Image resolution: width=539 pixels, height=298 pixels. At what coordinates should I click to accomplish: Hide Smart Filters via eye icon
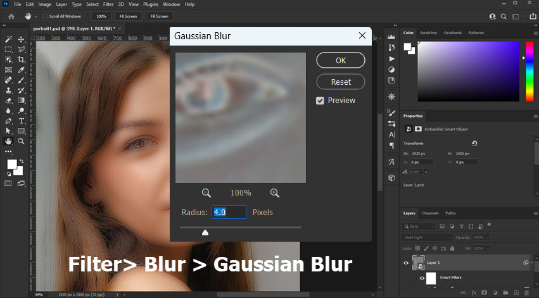pos(422,278)
